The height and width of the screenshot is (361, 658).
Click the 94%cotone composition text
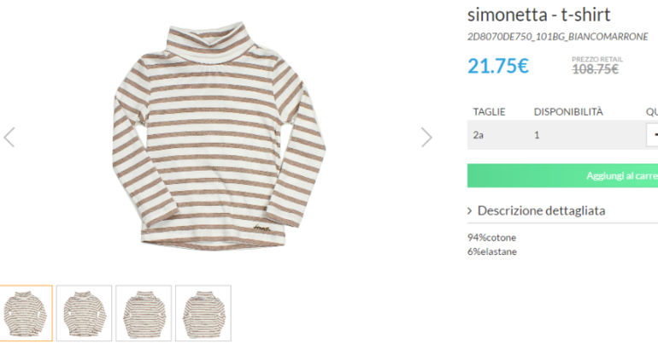(491, 237)
